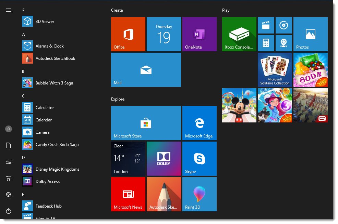Start Skype from its tile

(199, 158)
